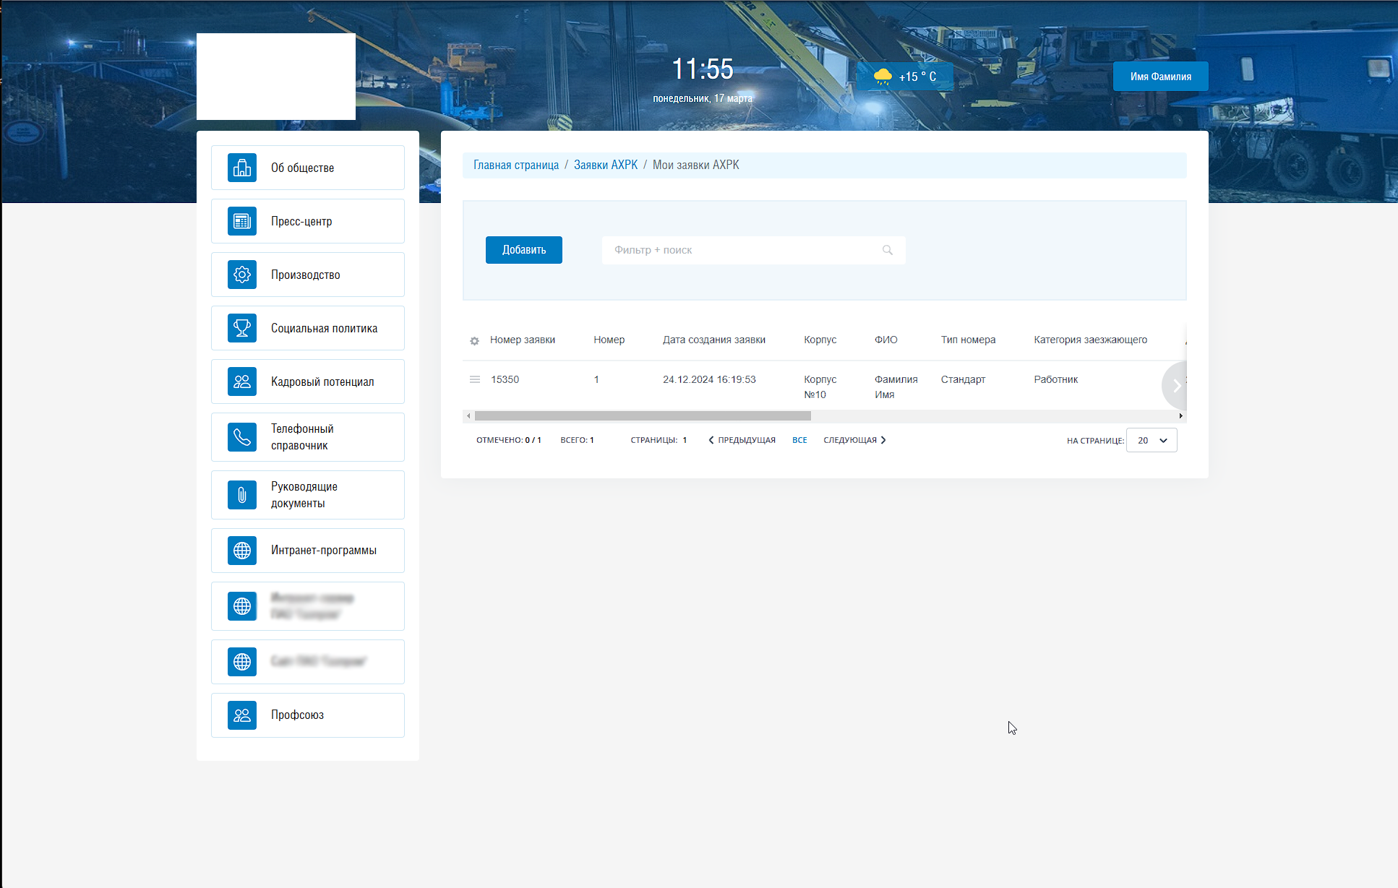The height and width of the screenshot is (888, 1398).
Task: Open the Пресс-центр calendar icon
Action: click(242, 221)
